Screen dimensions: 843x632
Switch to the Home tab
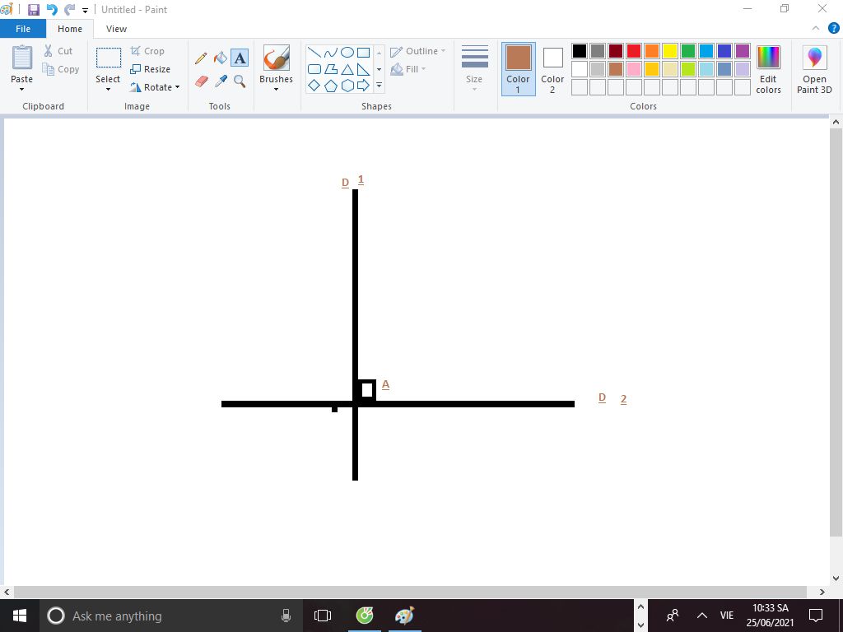(70, 29)
